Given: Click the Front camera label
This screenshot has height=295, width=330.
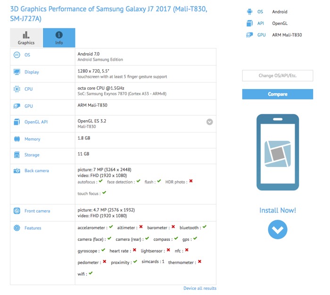Looking at the screenshot, I should [x=37, y=211].
